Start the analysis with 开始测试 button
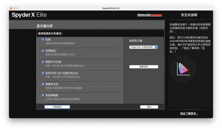Screen dimensions: 222x130 (x=57, y=107)
